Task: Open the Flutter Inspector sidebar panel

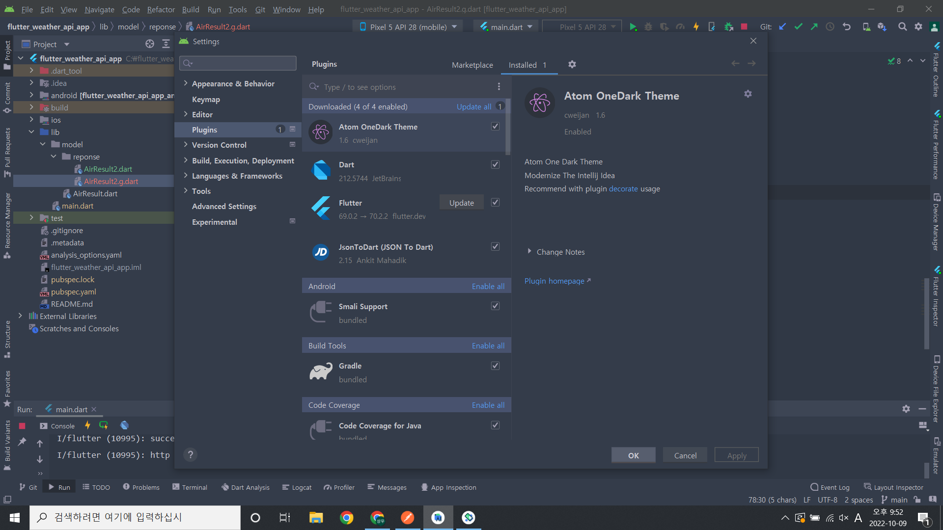Action: point(937,299)
